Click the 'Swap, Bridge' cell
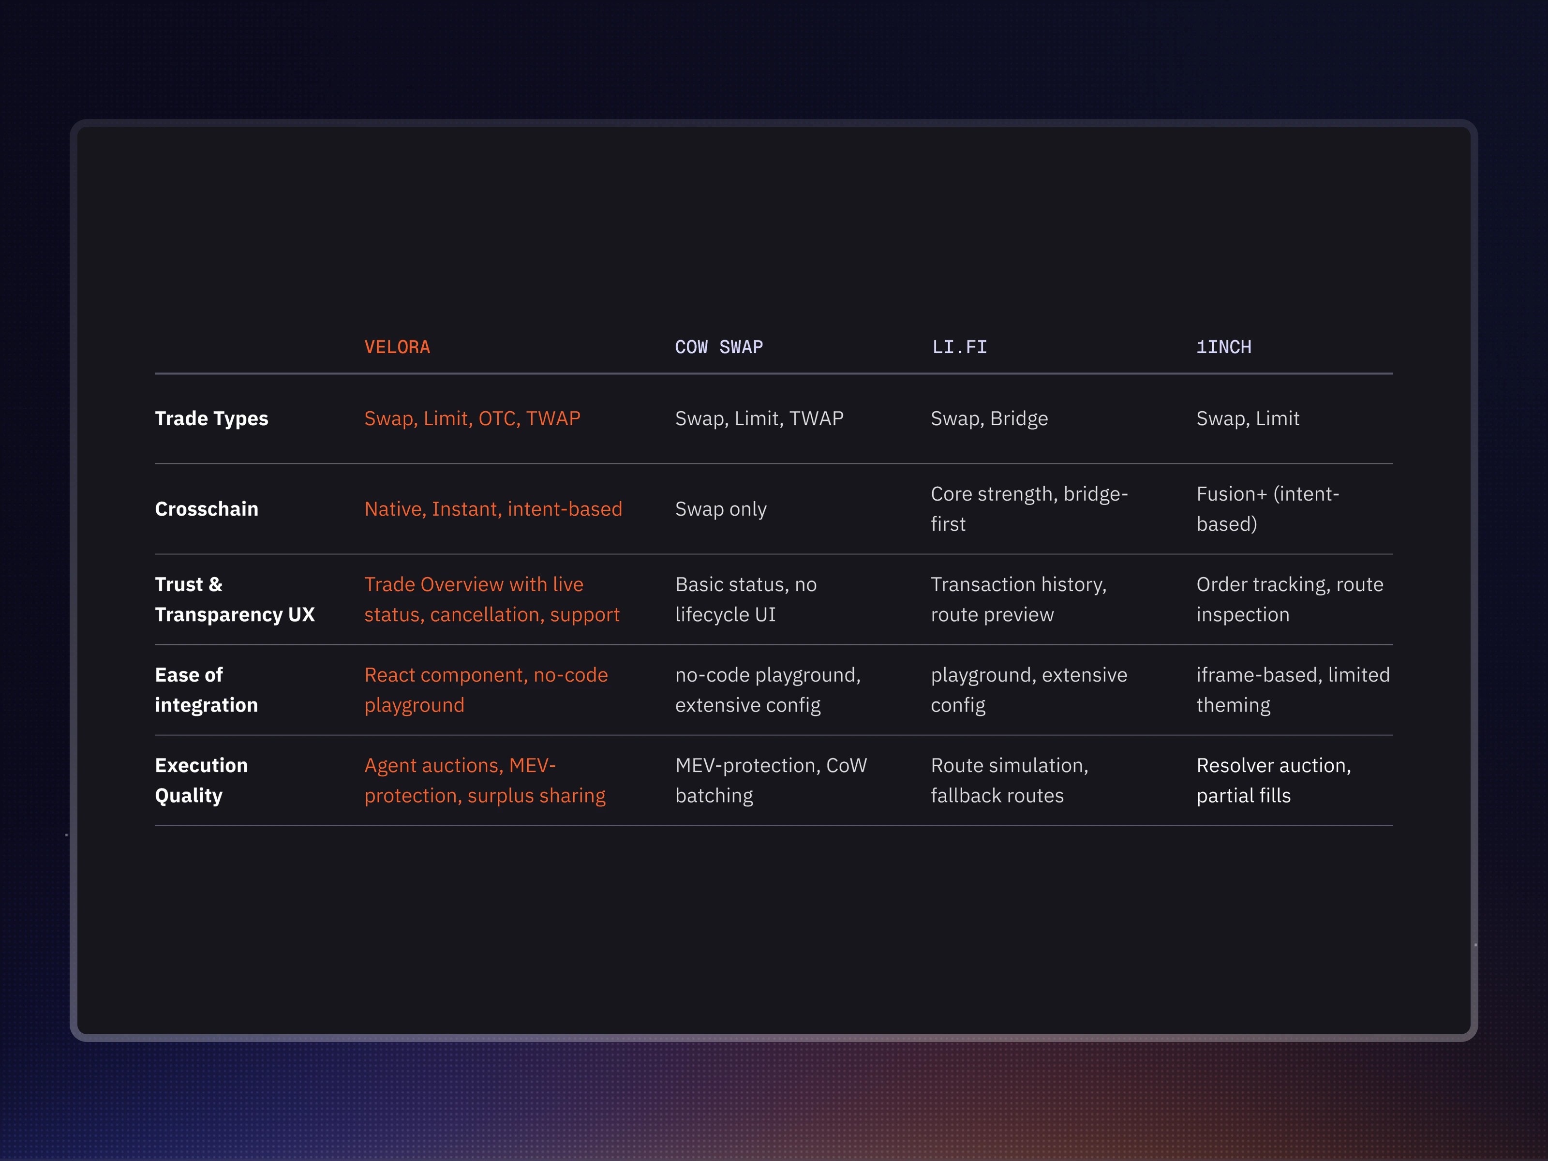The height and width of the screenshot is (1161, 1548). [x=990, y=418]
